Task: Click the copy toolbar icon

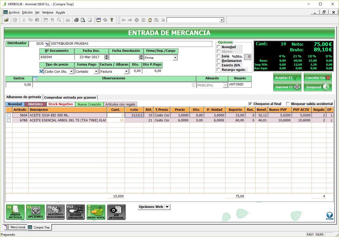Action: click(x=30, y=20)
